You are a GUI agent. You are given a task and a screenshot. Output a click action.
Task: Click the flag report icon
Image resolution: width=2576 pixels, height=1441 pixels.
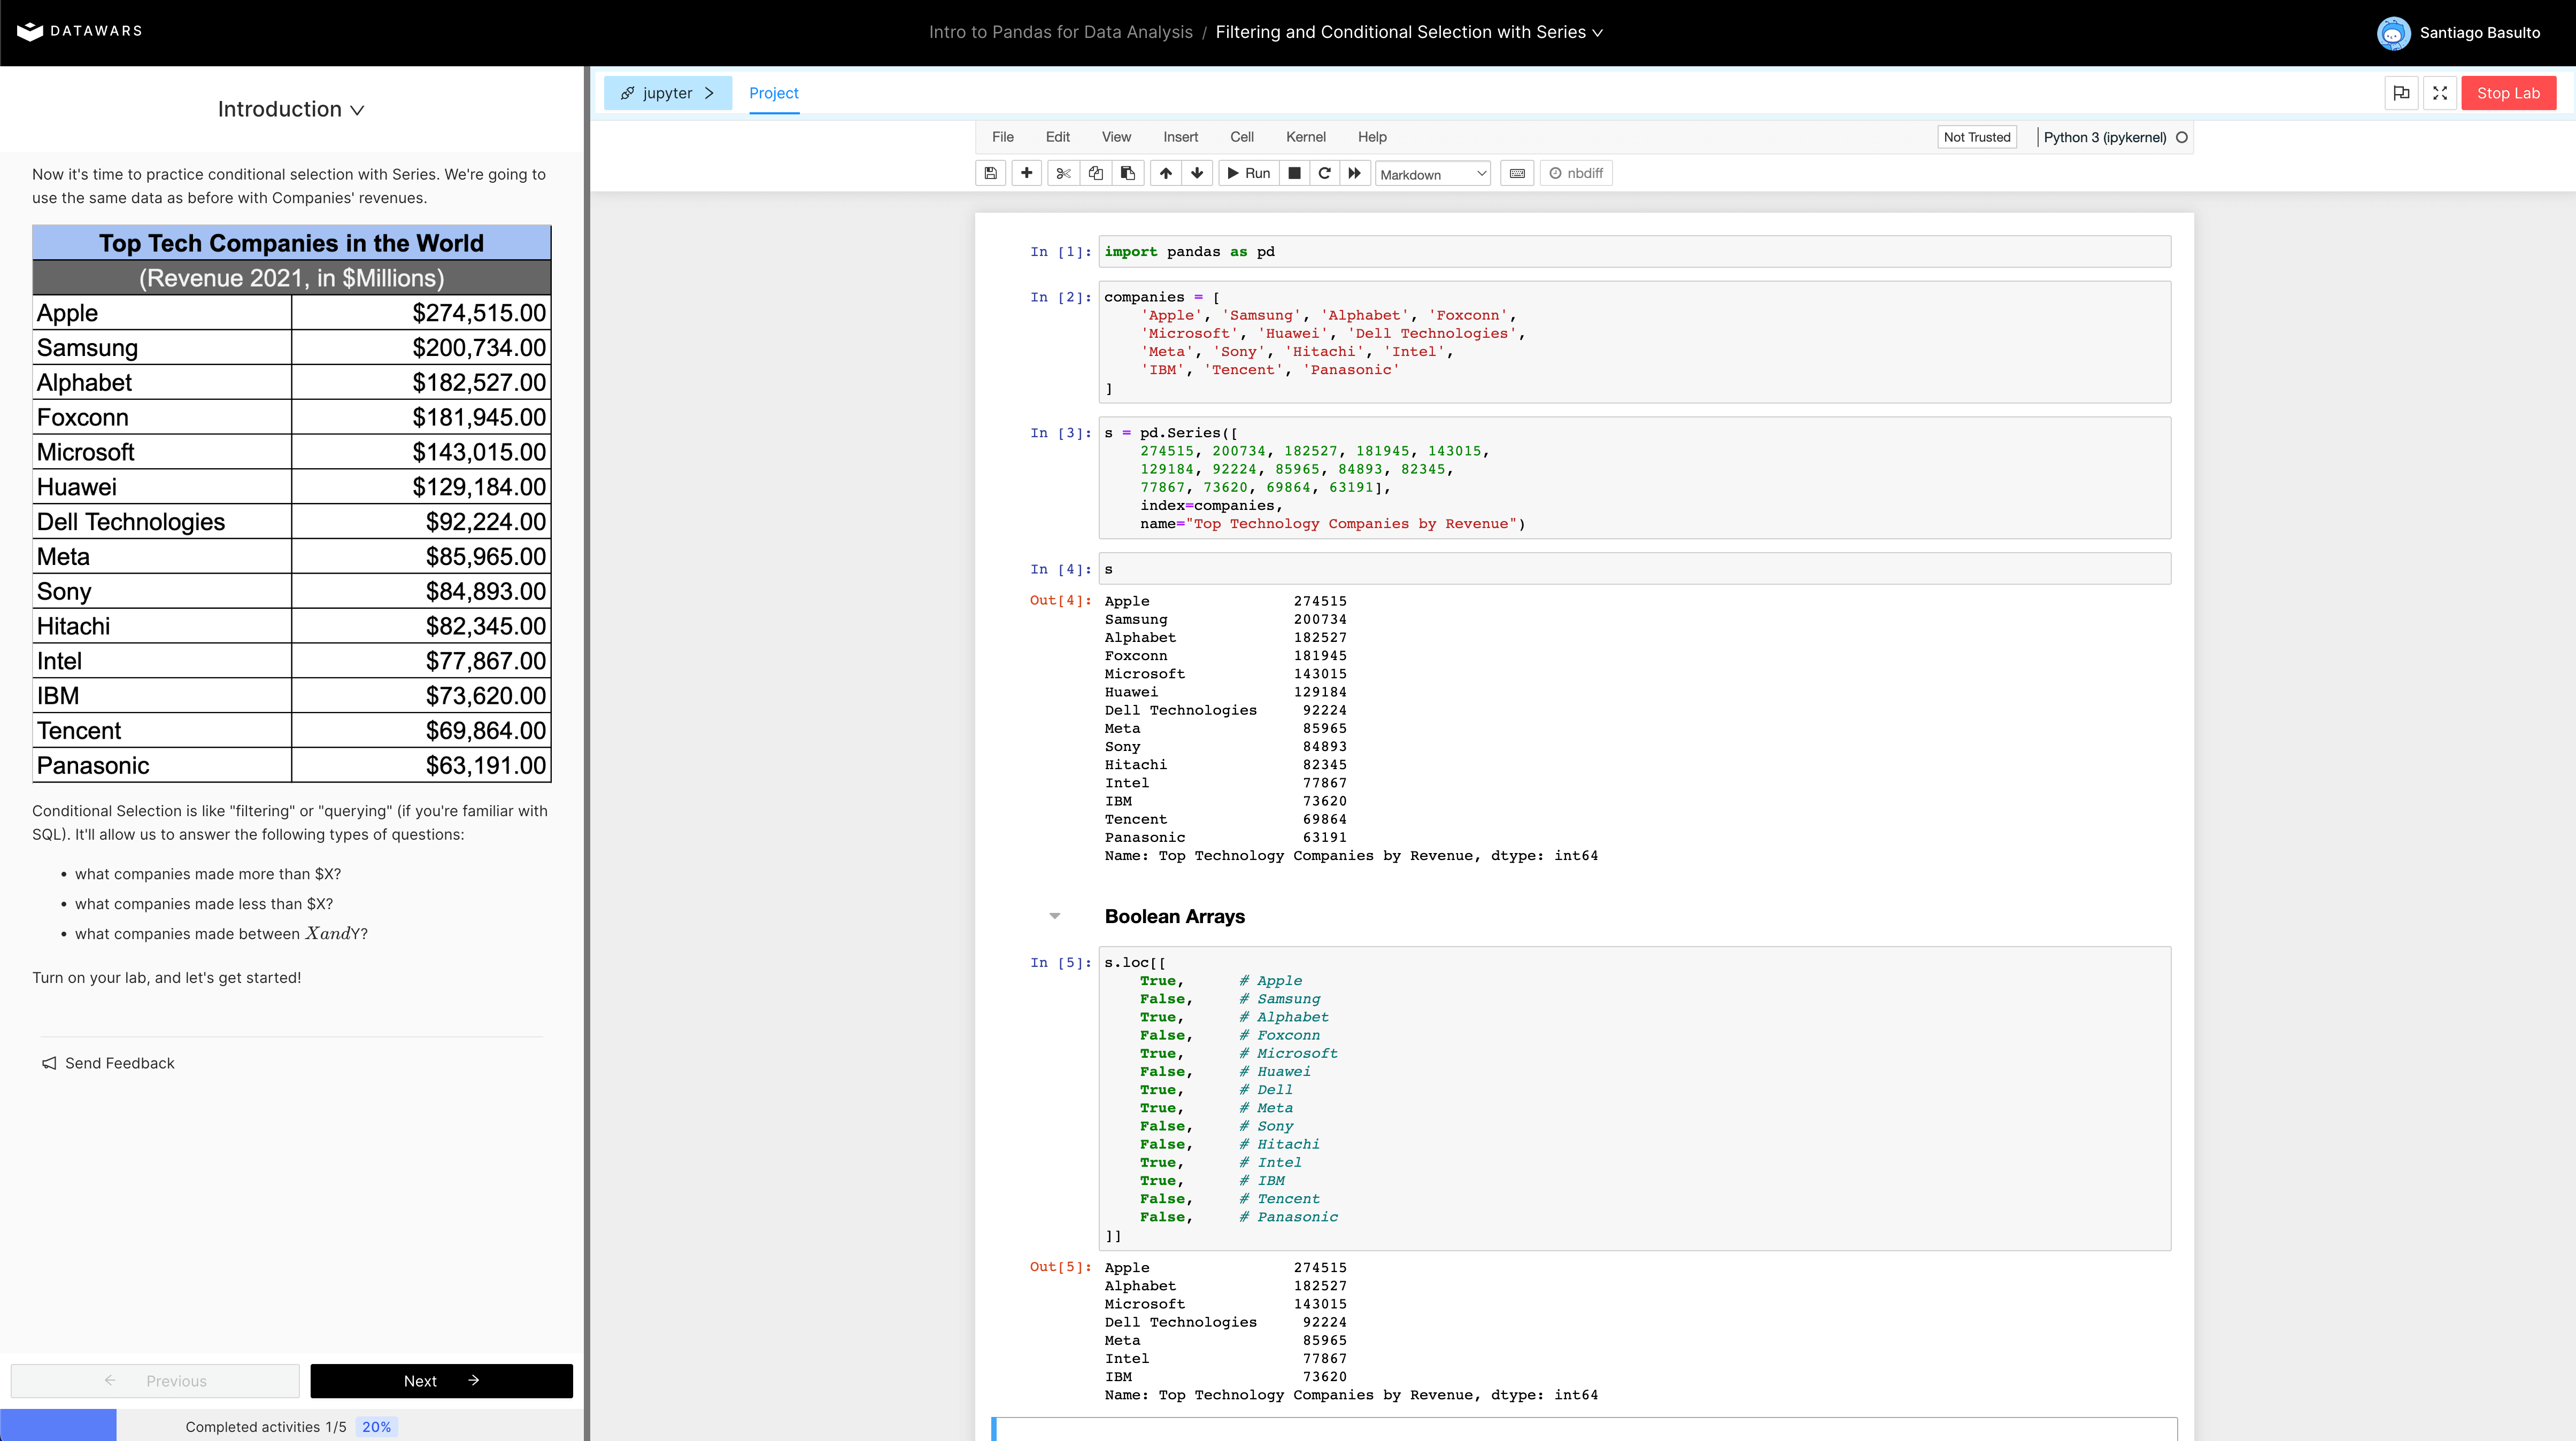(x=2401, y=93)
